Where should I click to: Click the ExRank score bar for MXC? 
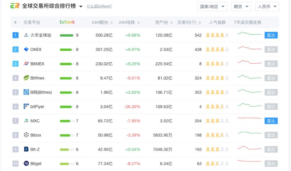(x=67, y=121)
